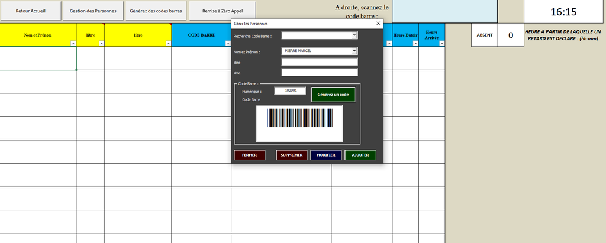This screenshot has width=606, height=243.
Task: Click Numérique field showing 100001
Action: point(290,91)
